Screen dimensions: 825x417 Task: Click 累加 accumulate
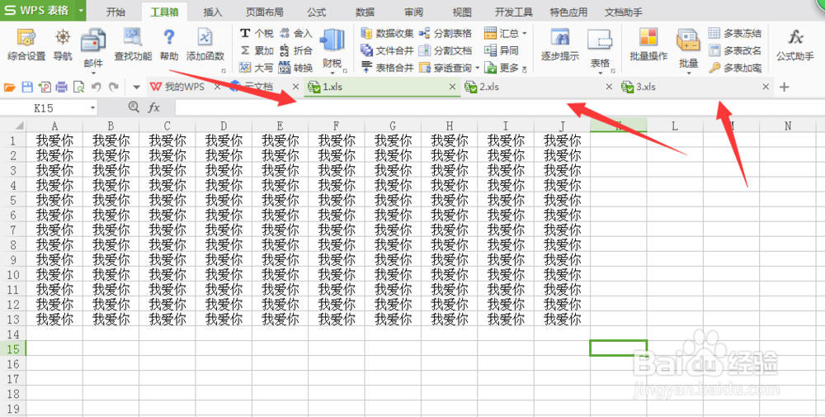point(257,50)
